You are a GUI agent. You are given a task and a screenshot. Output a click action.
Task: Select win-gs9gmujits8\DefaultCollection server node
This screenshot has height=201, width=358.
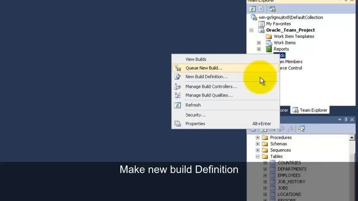(291, 17)
